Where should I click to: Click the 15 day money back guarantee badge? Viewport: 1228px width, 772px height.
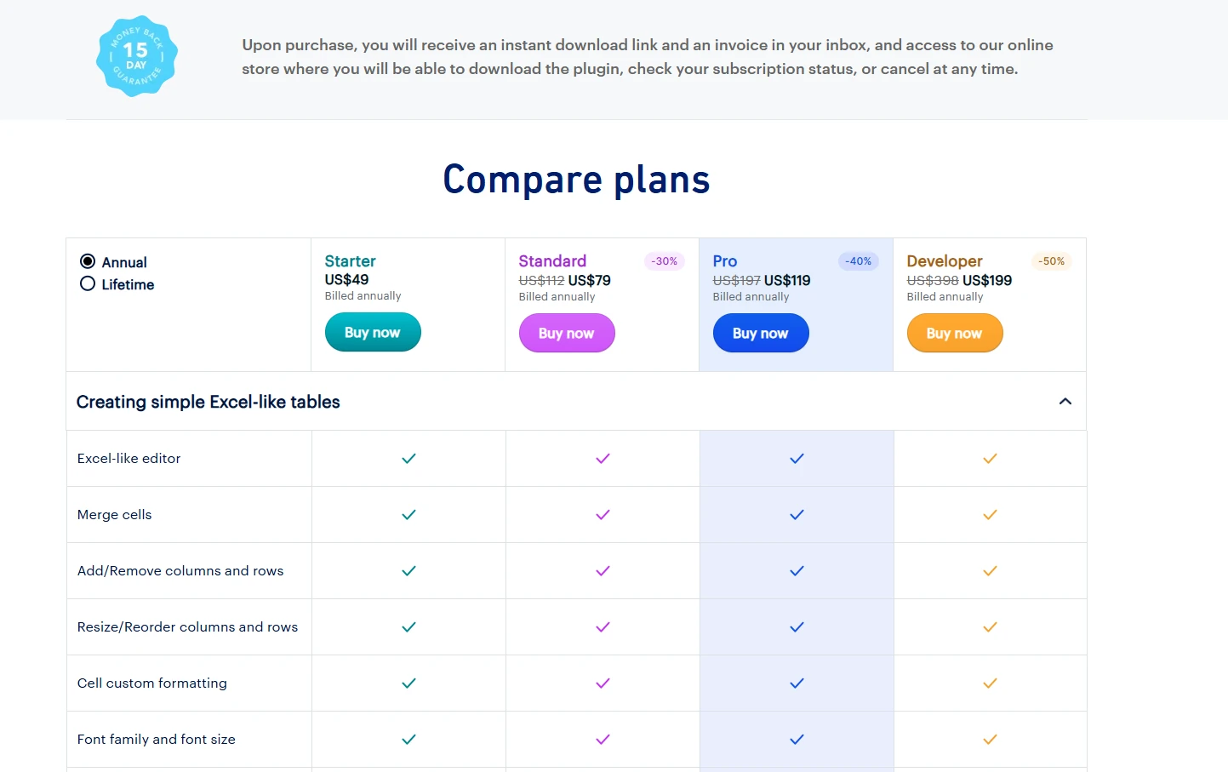tap(137, 56)
